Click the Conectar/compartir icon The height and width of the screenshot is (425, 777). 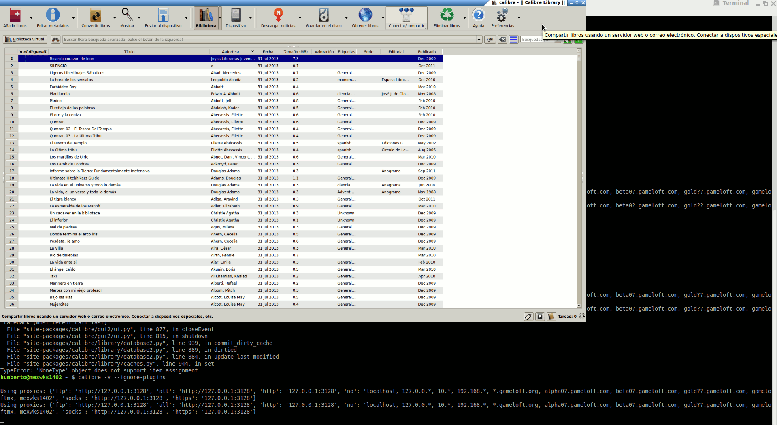406,15
